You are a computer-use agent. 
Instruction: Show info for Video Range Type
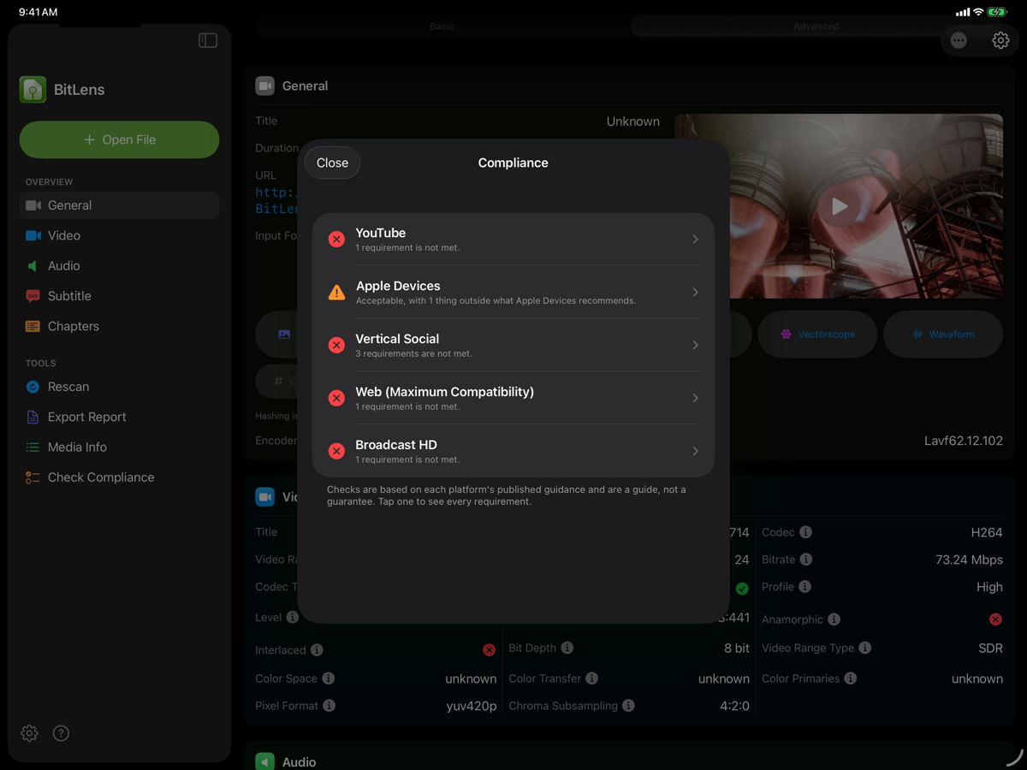click(865, 648)
